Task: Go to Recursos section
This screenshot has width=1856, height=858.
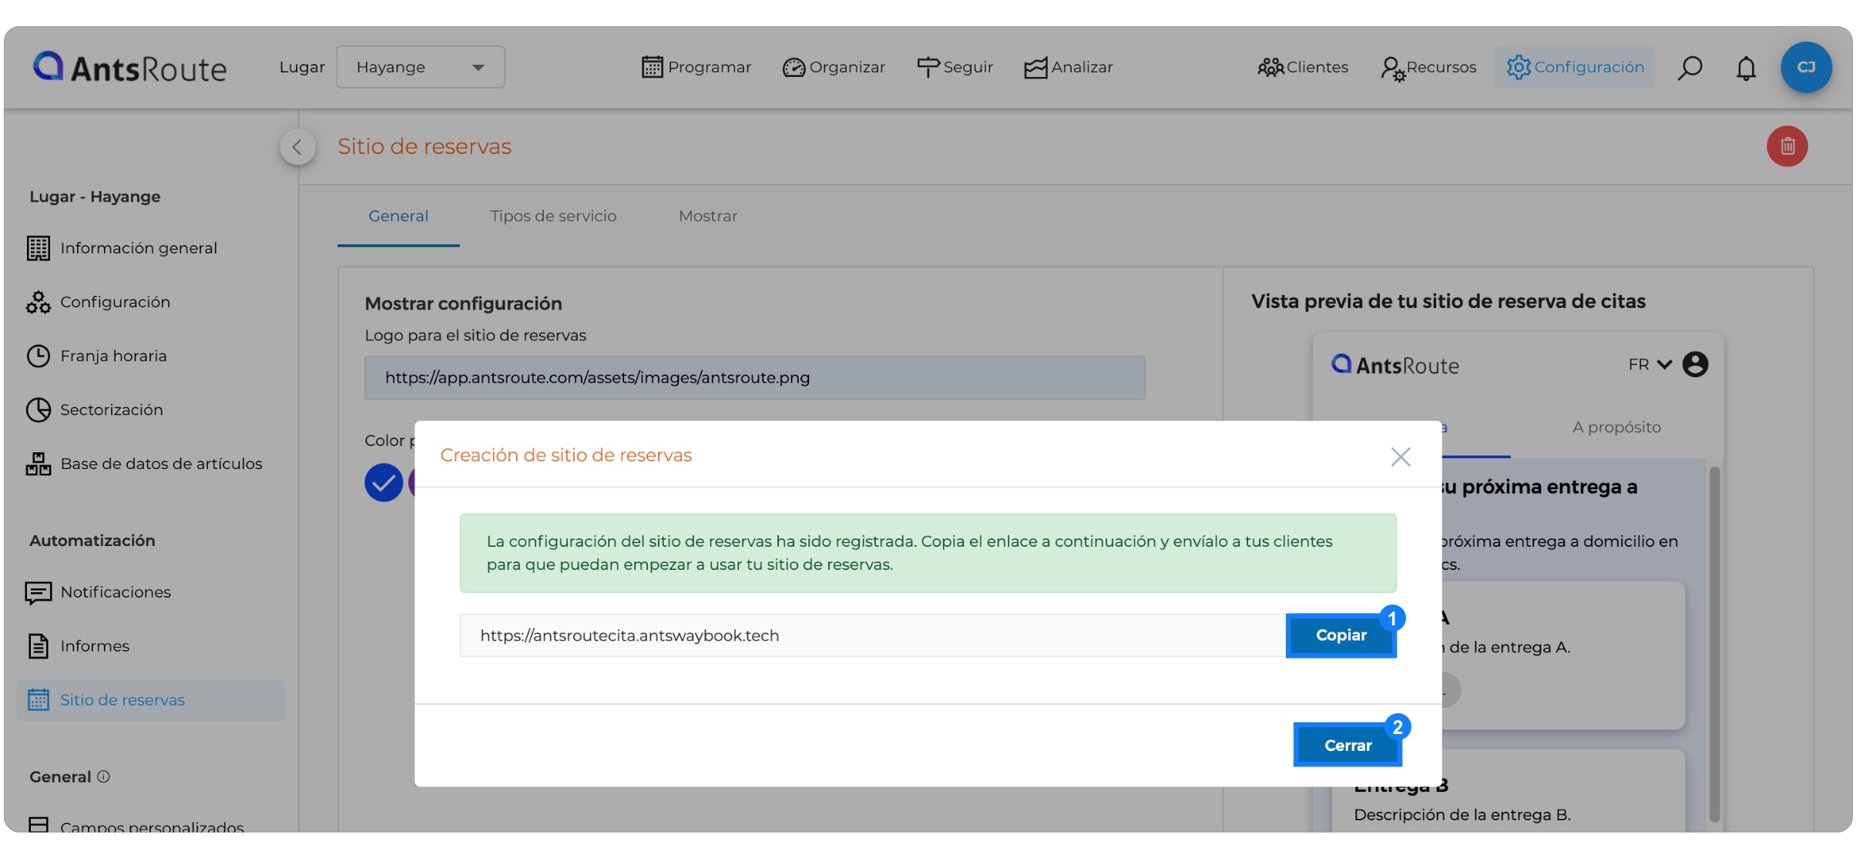Action: [1428, 67]
